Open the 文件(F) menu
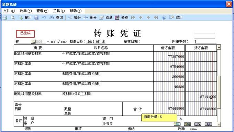 click(x=9, y=11)
